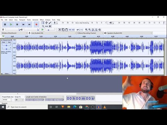The height and width of the screenshot is (125, 167).
Task: Open the track name dropdown menu
Action: [8, 40]
